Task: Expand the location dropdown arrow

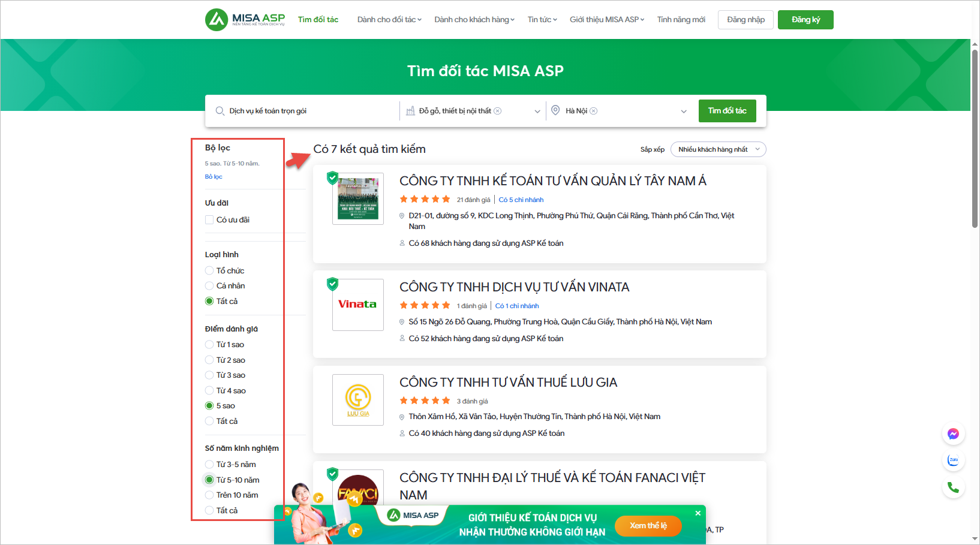Action: [x=684, y=112]
